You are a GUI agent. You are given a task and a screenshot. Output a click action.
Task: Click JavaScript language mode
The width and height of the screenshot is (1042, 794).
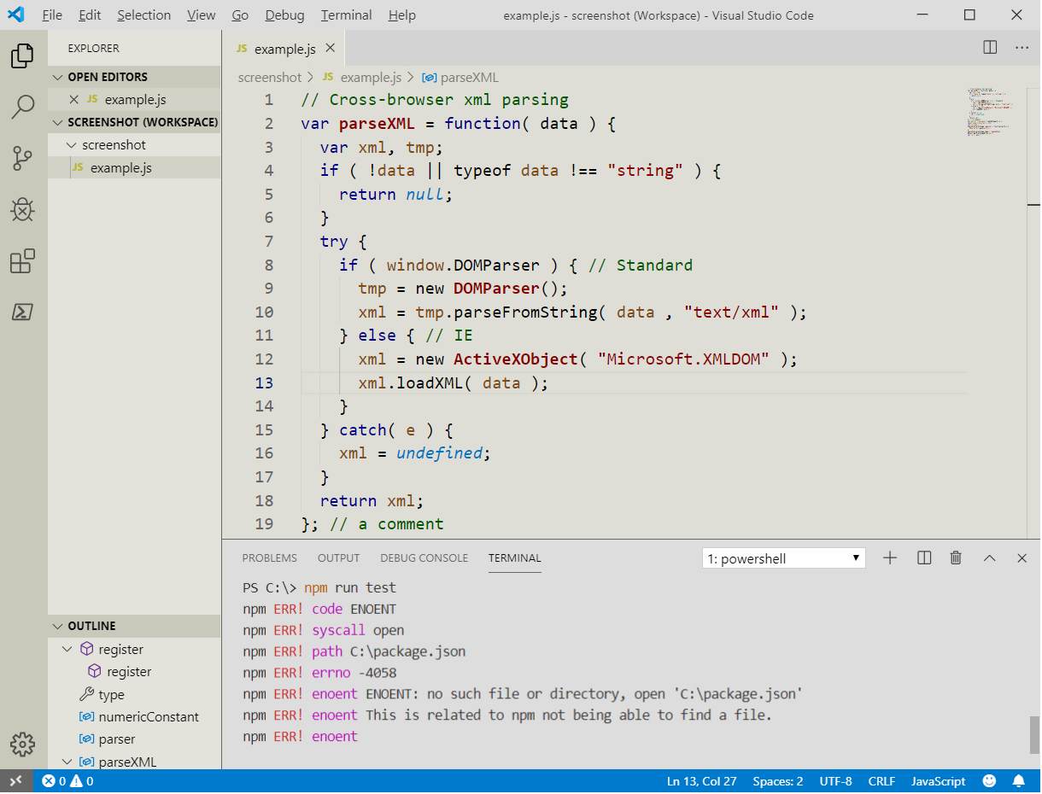click(939, 781)
